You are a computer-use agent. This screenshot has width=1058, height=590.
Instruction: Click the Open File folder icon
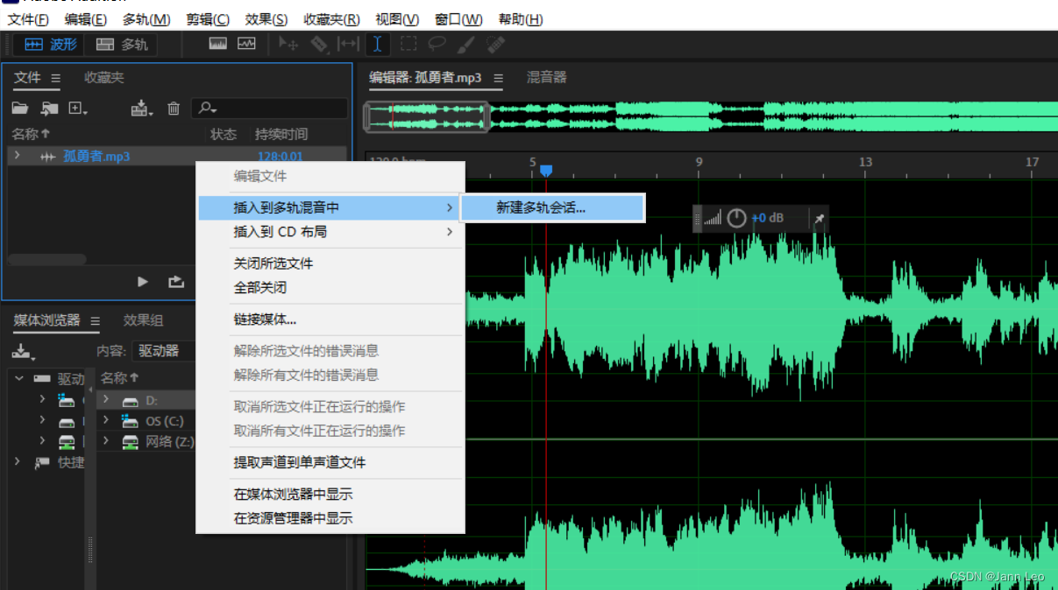(x=20, y=109)
